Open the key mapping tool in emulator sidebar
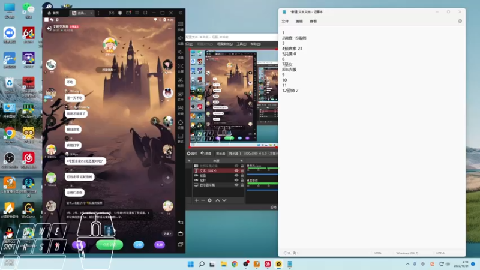The height and width of the screenshot is (270, 480). pos(181,24)
